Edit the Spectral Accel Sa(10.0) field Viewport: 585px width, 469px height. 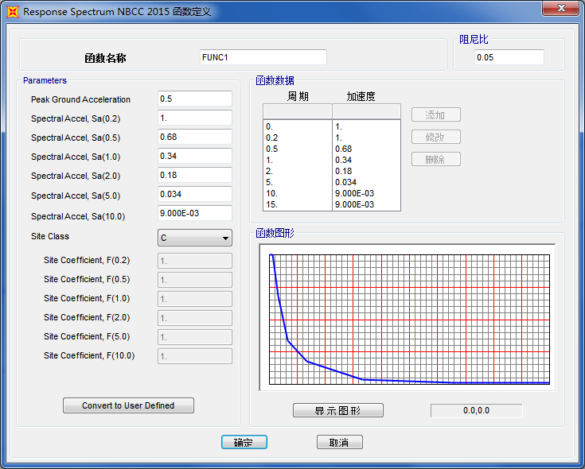[195, 214]
